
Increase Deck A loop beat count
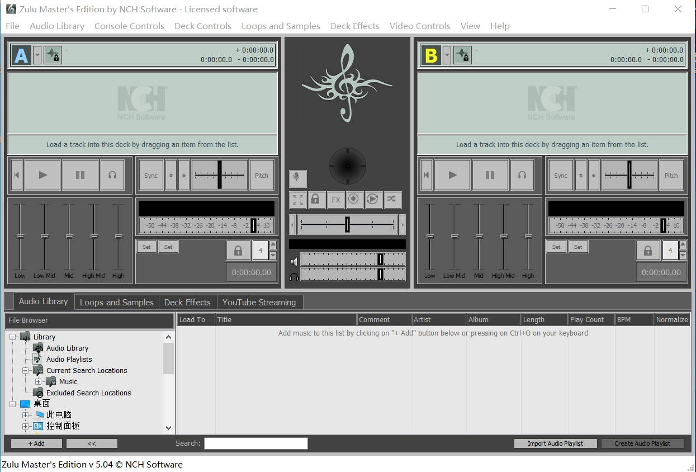pos(273,245)
